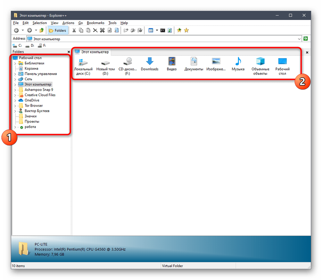
Task: Click the Cut scissors icon
Action: pyautogui.click(x=74, y=30)
